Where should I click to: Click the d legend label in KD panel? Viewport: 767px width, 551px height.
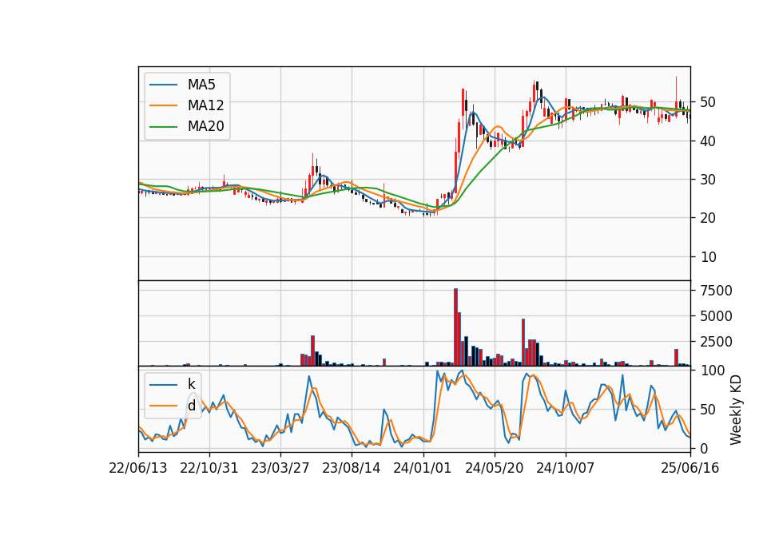pos(191,406)
